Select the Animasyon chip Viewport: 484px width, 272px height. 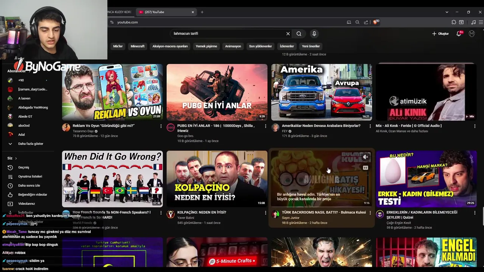(x=233, y=46)
